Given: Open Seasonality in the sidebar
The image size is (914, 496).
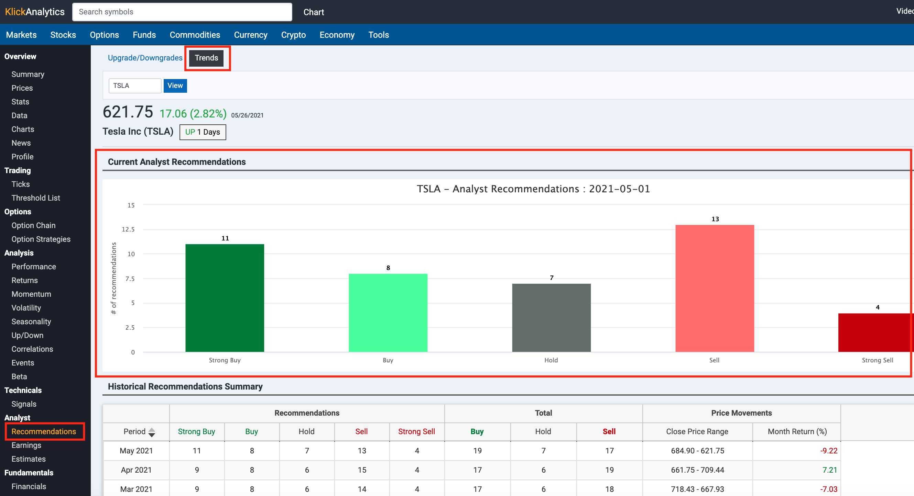Looking at the screenshot, I should pos(31,322).
